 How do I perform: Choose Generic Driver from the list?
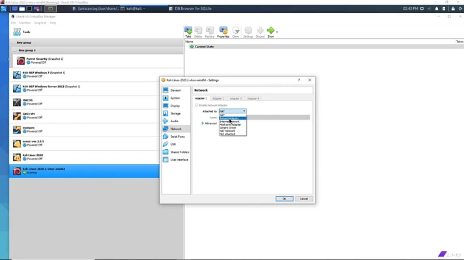233,128
